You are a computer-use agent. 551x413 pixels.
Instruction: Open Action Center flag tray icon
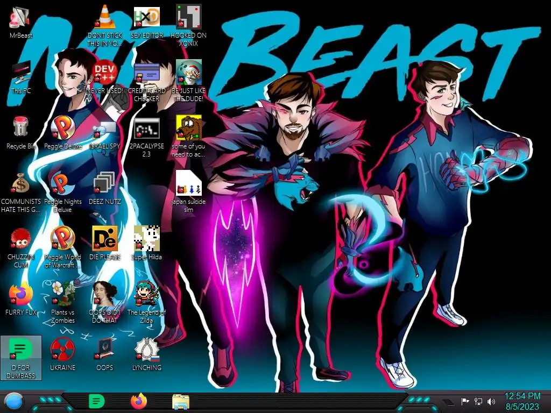[465, 401]
